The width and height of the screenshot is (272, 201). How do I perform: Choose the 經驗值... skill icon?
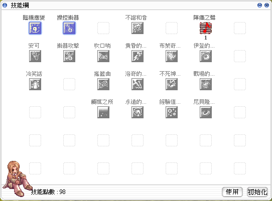(x=172, y=112)
